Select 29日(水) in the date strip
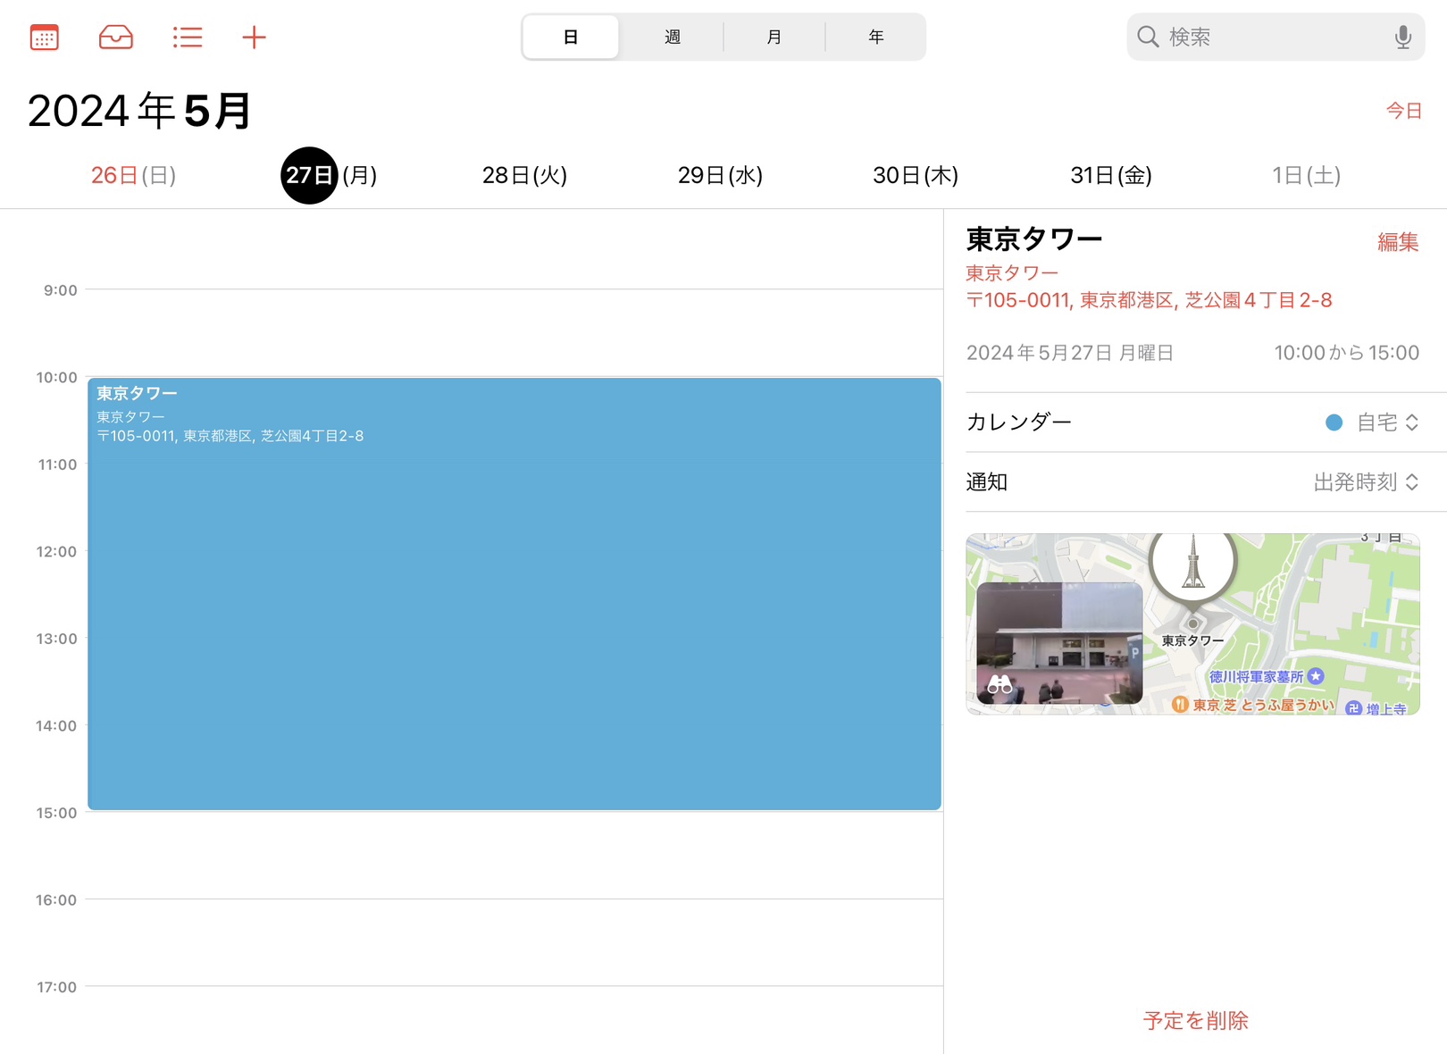Viewport: 1447px width, 1054px height. tap(720, 175)
